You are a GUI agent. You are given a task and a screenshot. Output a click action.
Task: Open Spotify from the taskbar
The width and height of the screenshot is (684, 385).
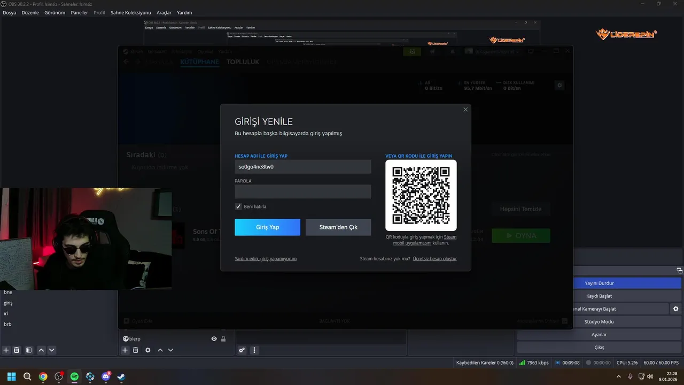click(74, 376)
